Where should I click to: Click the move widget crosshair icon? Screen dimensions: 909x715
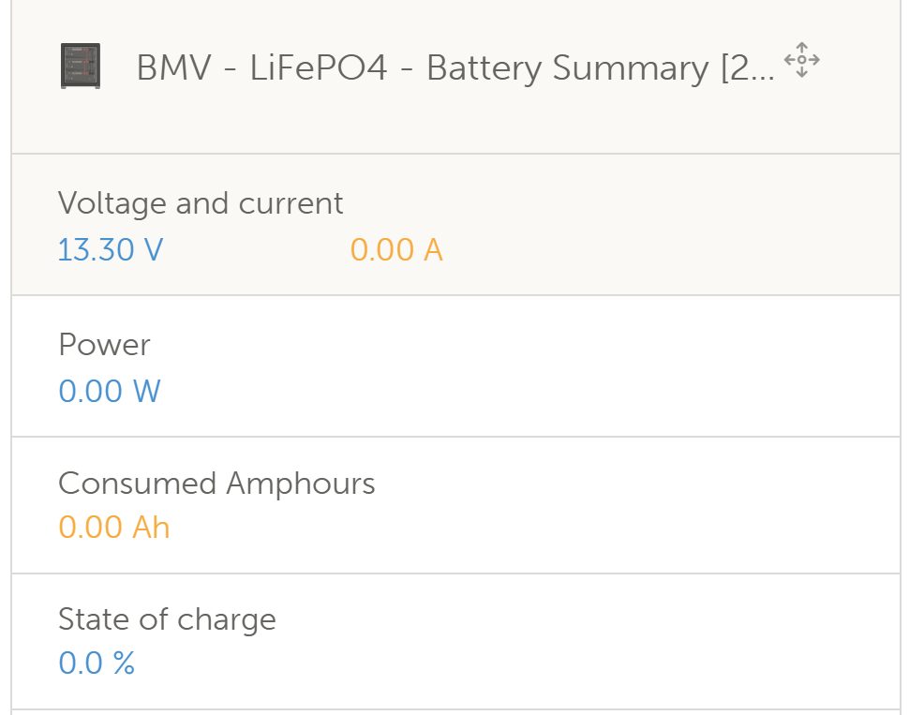801,60
